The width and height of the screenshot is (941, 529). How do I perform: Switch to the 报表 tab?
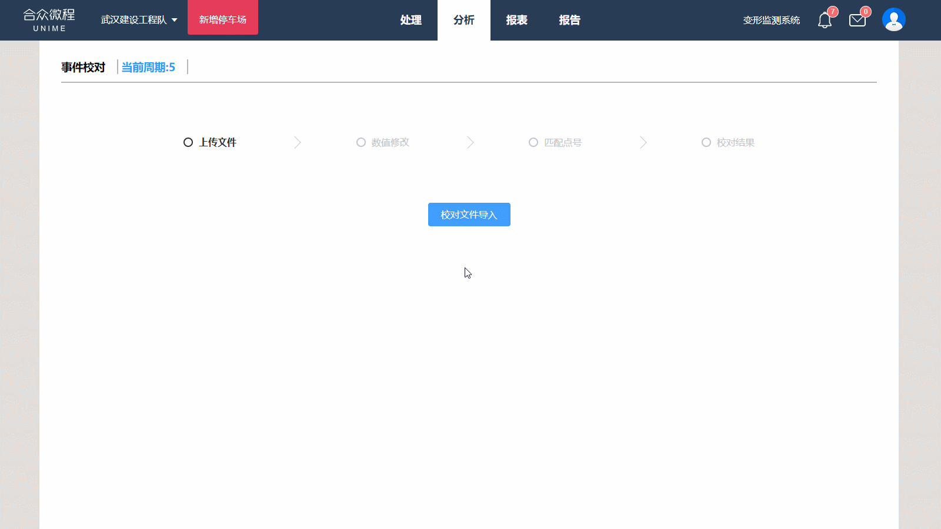point(516,20)
